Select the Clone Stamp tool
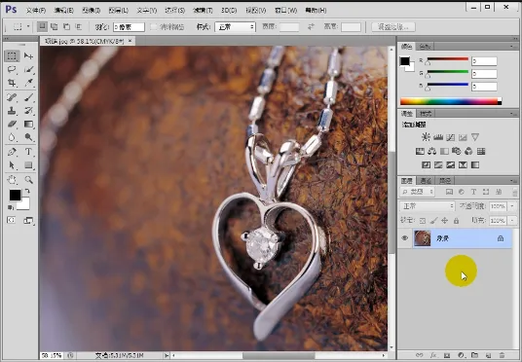 (x=12, y=111)
